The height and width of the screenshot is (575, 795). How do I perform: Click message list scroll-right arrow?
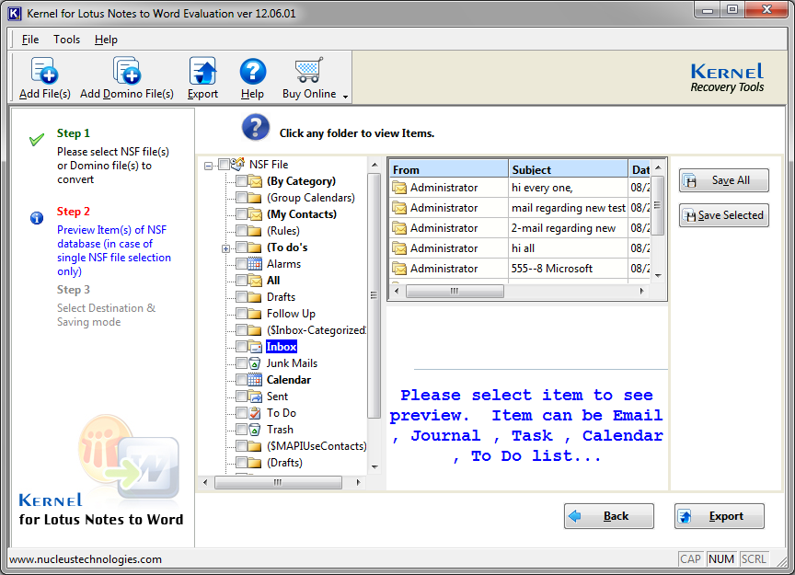click(642, 291)
